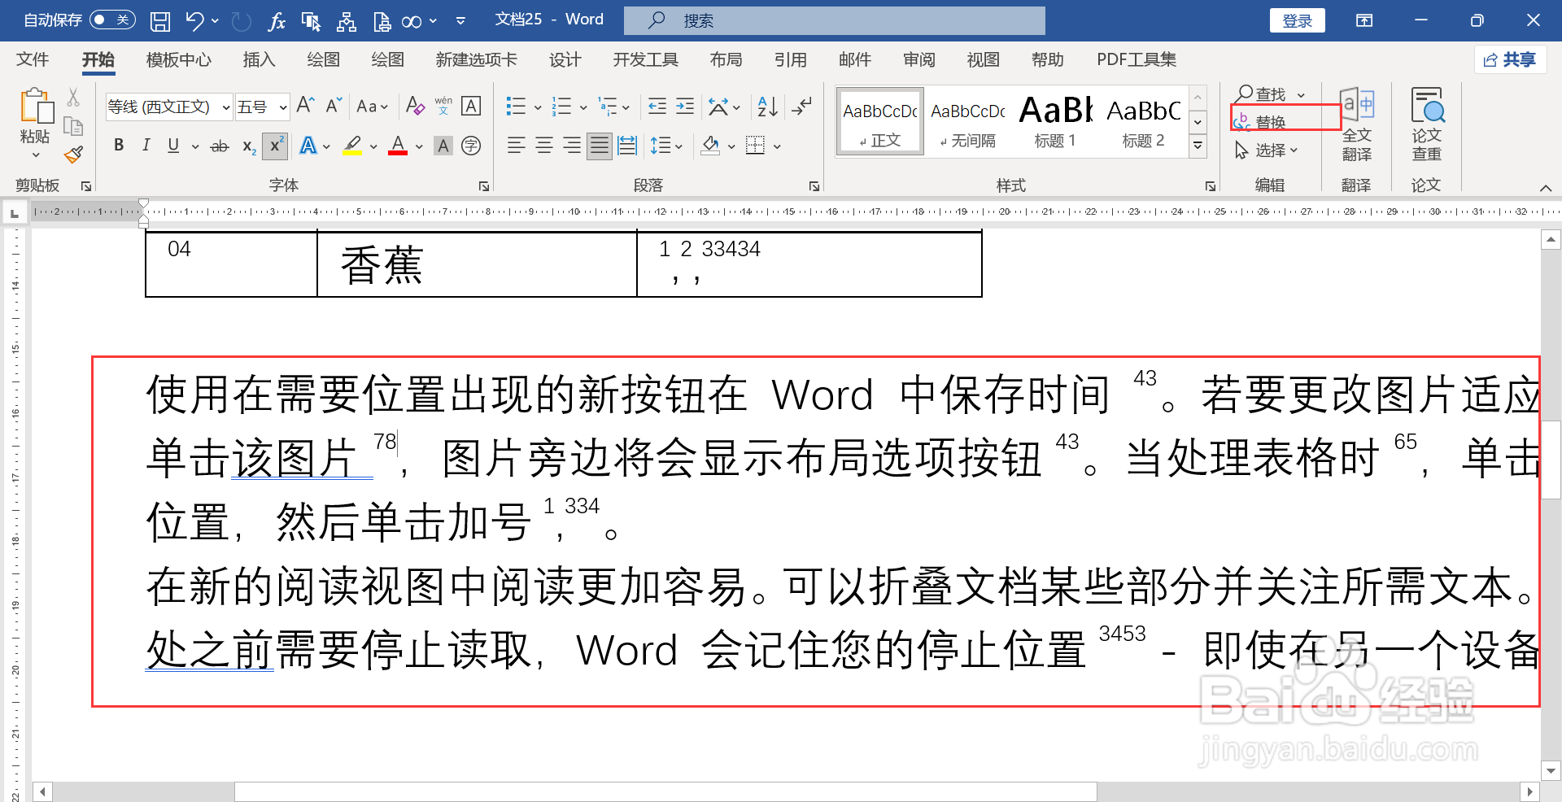This screenshot has height=802, width=1562.
Task: Click the Redo icon
Action: pos(241,21)
